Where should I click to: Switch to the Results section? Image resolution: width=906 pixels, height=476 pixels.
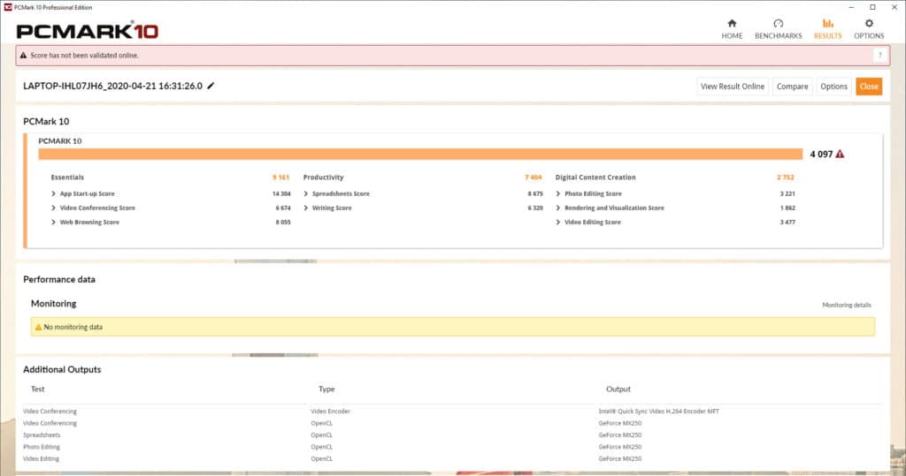click(827, 29)
